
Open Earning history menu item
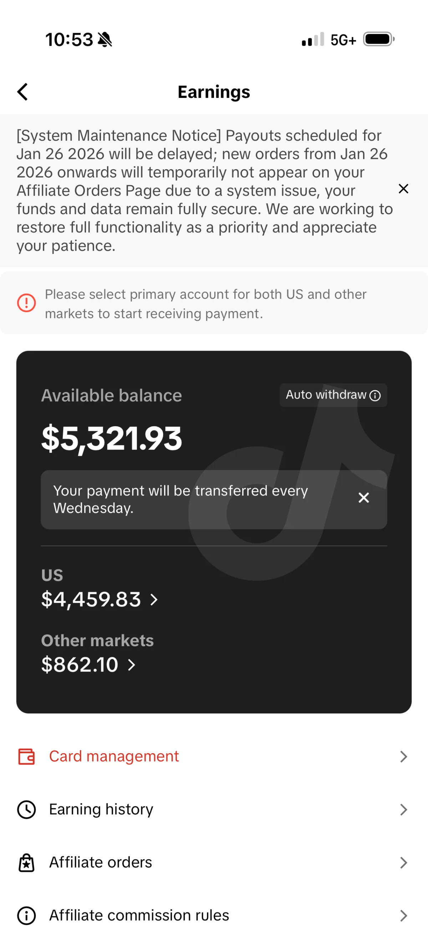coord(101,809)
